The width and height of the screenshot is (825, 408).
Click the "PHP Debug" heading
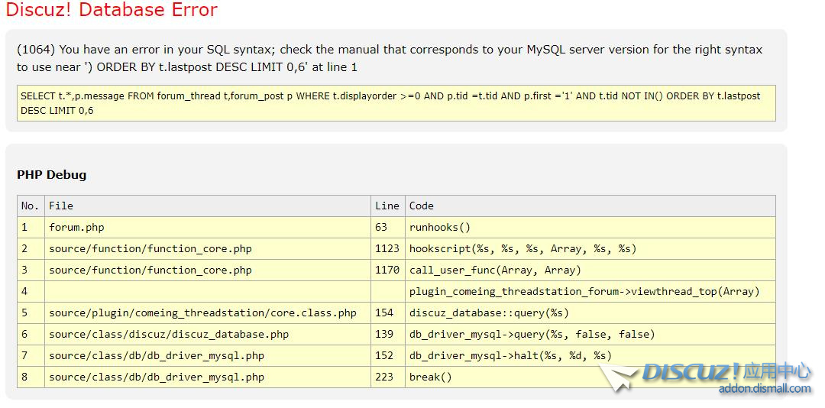click(x=51, y=175)
